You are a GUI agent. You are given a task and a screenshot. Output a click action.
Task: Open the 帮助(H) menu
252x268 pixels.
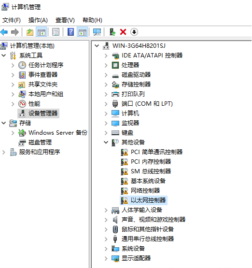(92, 20)
